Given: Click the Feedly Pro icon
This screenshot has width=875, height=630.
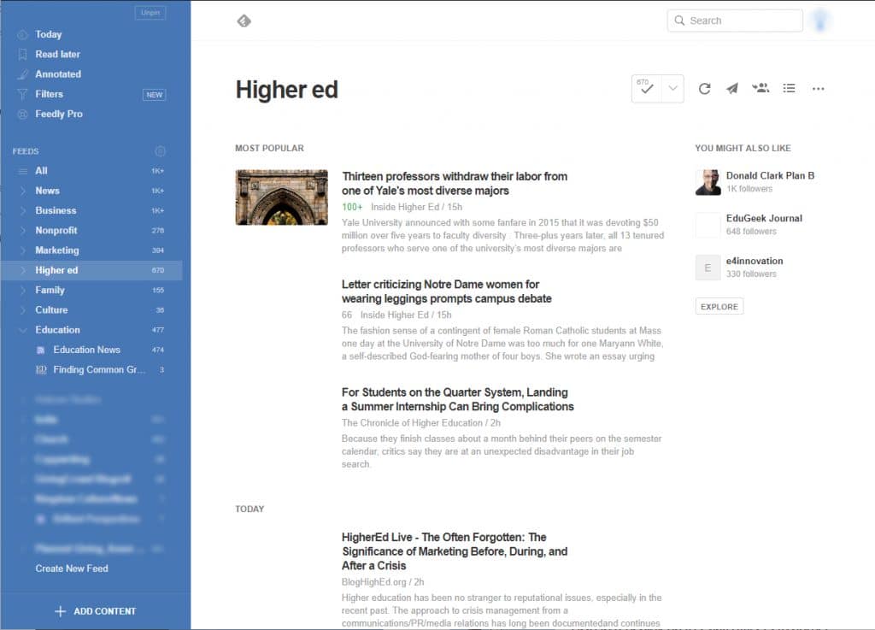Looking at the screenshot, I should (x=22, y=115).
